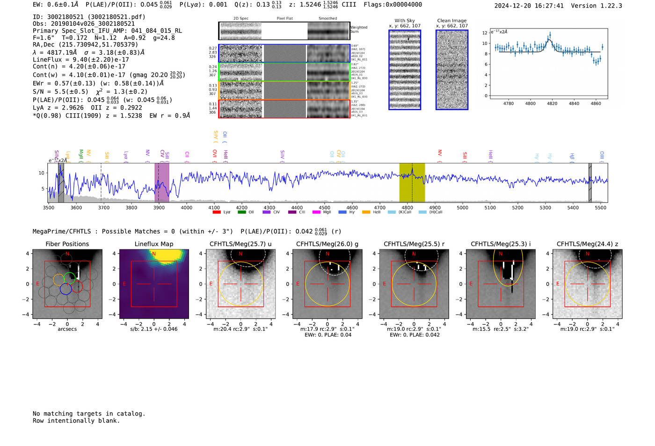Click the *Q(0.98) CIII(1909) solution line
This screenshot has width=655, height=446.
tap(111, 116)
